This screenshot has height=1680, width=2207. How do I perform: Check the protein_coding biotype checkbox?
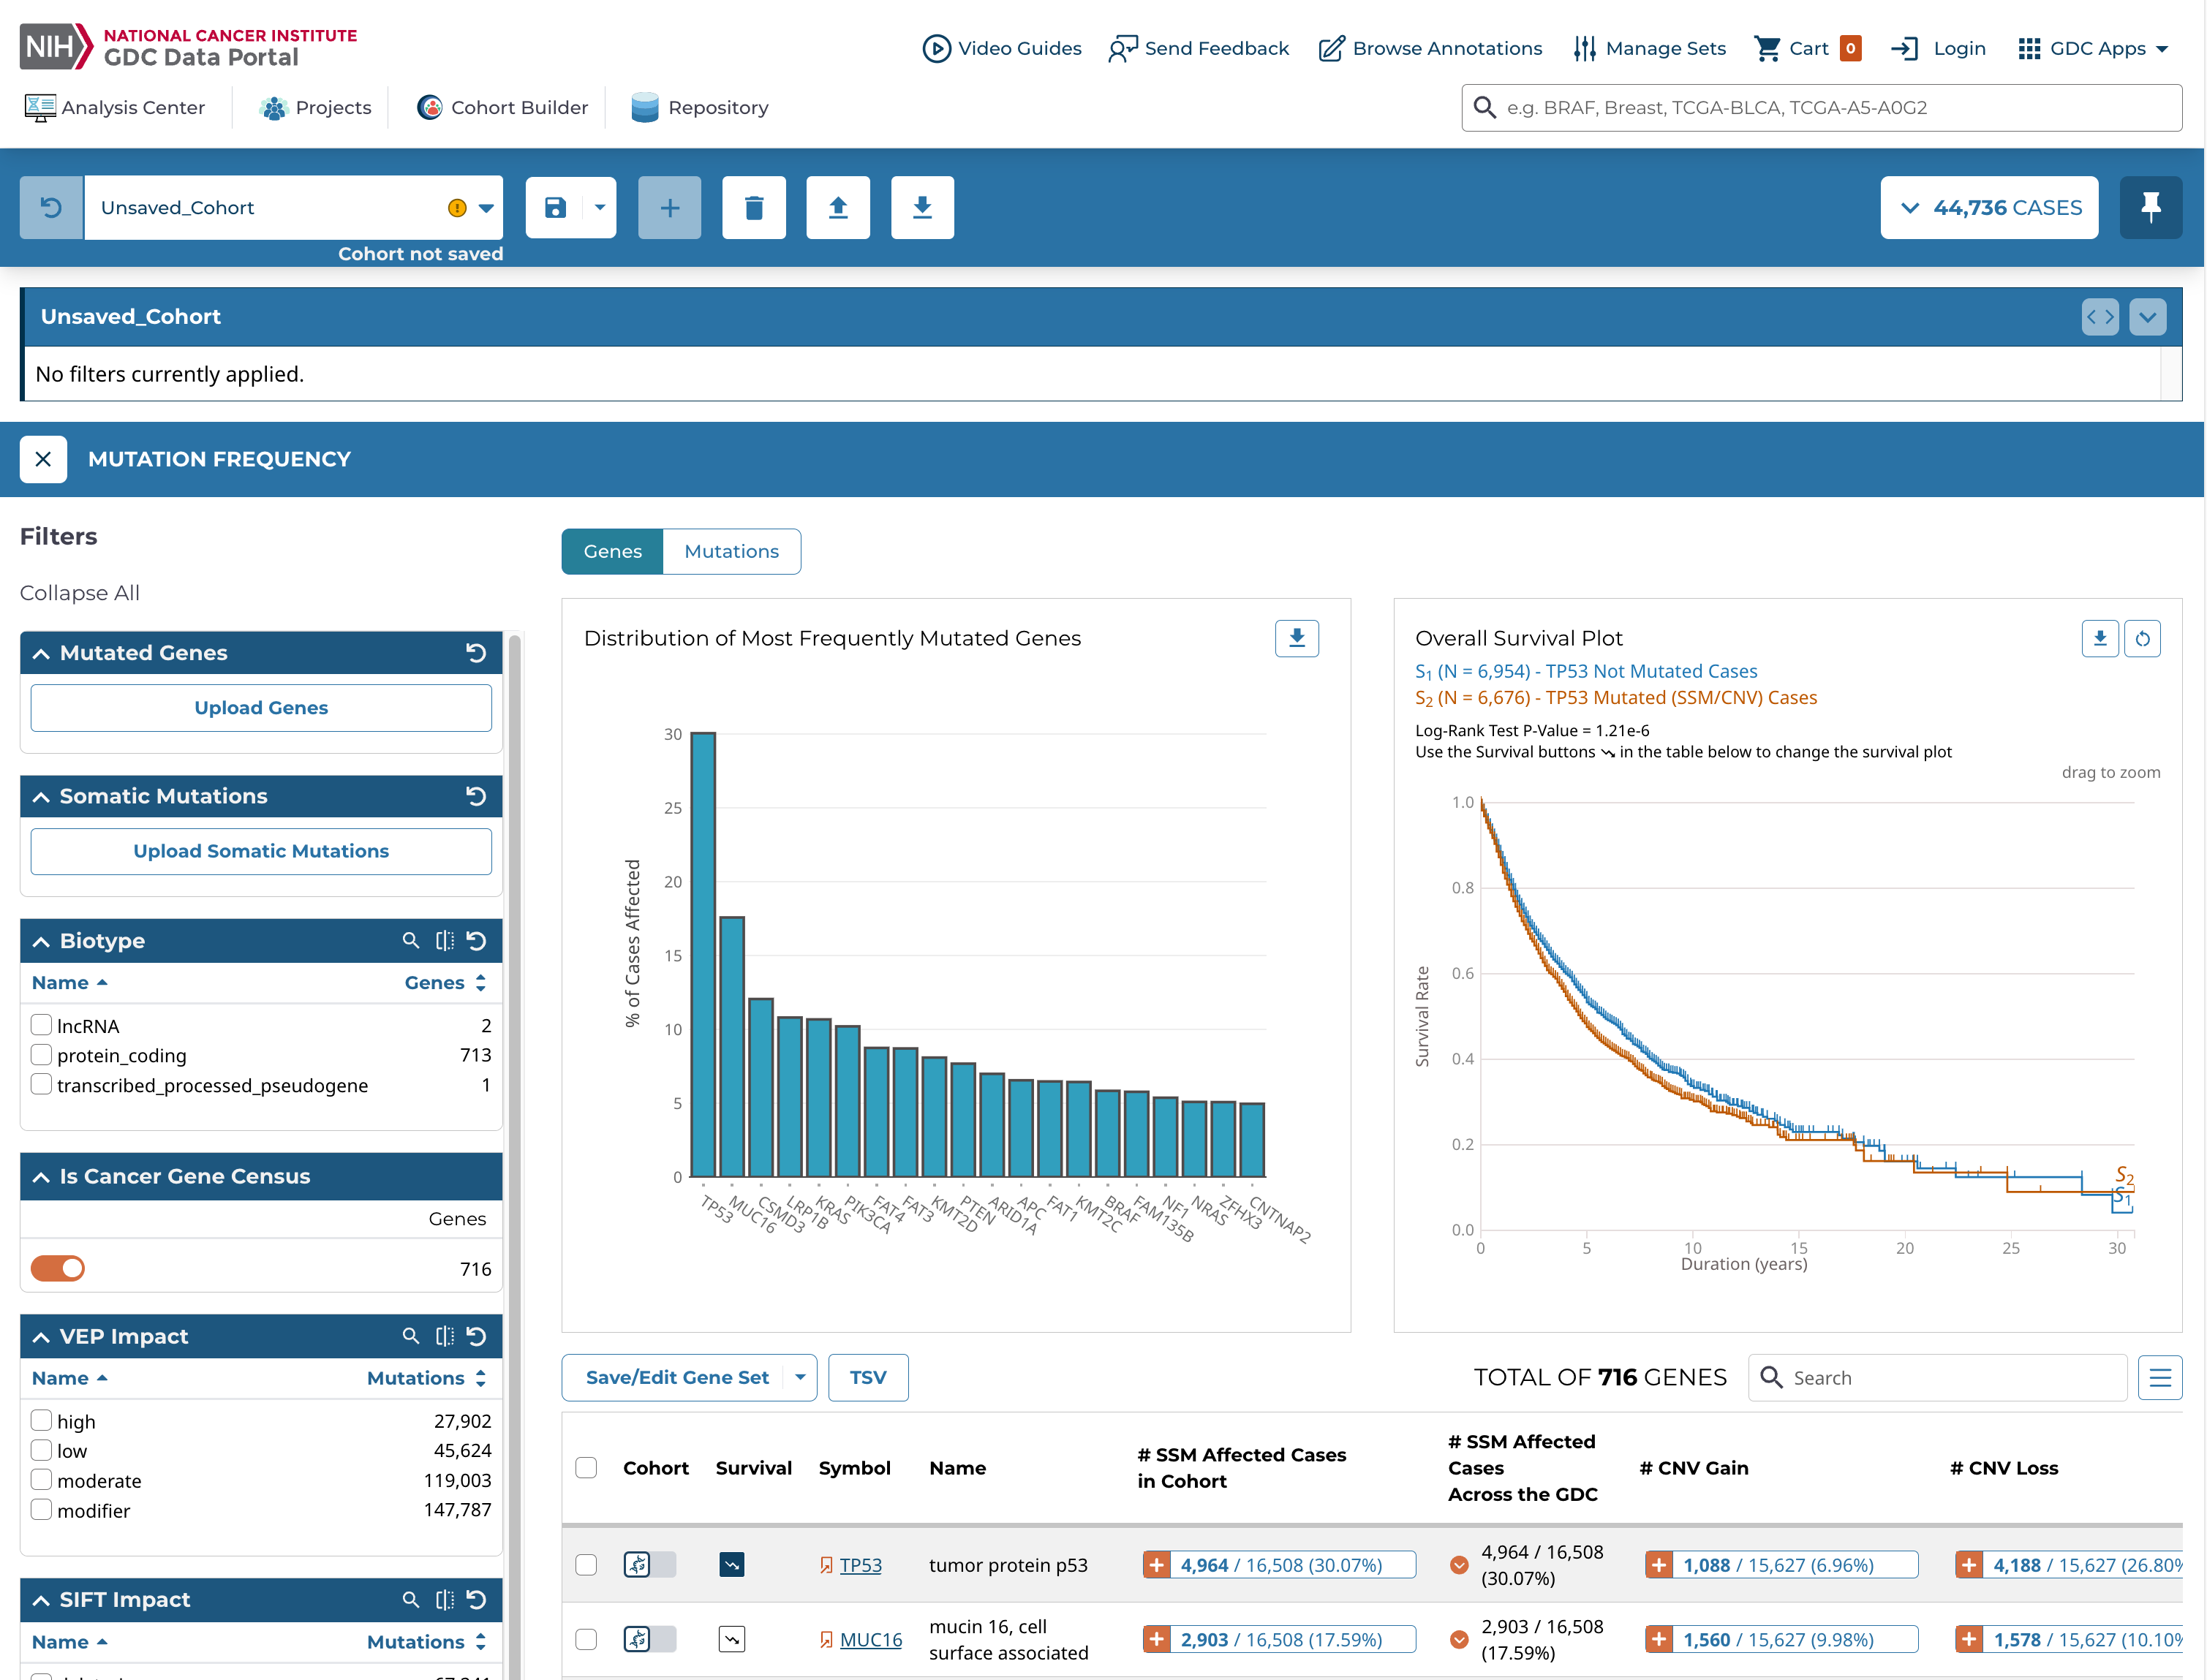41,1055
